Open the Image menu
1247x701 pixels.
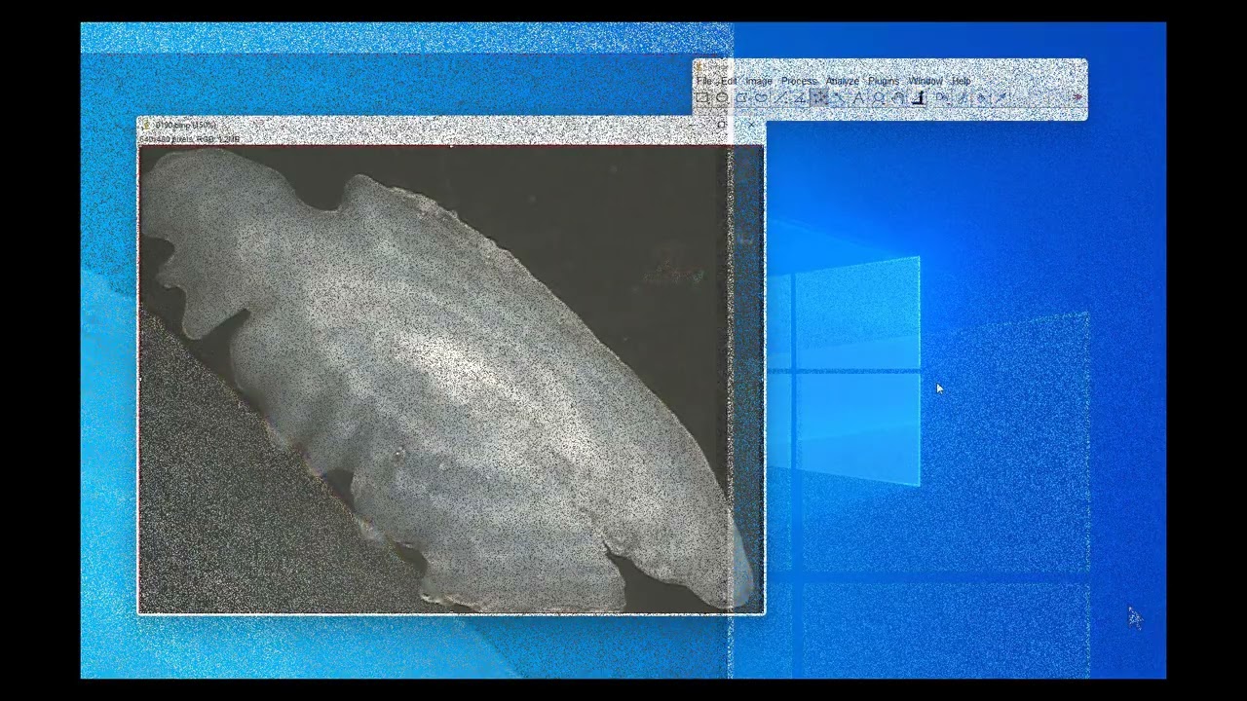(759, 81)
